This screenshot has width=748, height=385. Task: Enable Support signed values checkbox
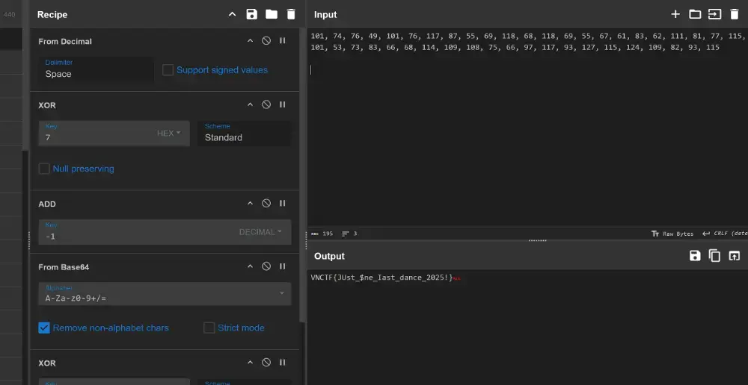(x=168, y=70)
